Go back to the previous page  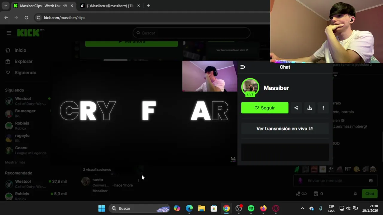pyautogui.click(x=6, y=18)
